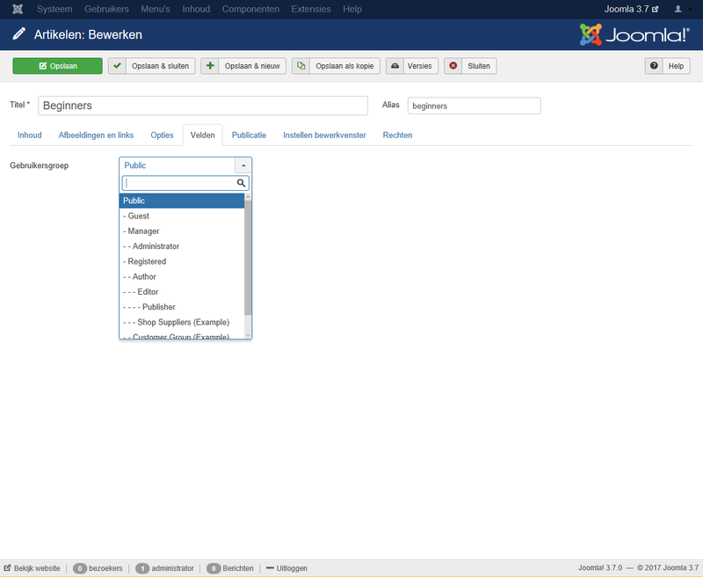The height and width of the screenshot is (577, 703).
Task: Click the Opslaan als kopie copy button
Action: pos(336,66)
